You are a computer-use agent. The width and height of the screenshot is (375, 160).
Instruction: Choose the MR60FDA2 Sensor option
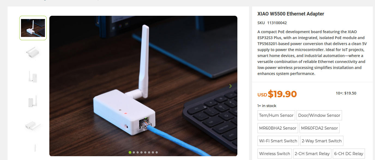coord(319,128)
